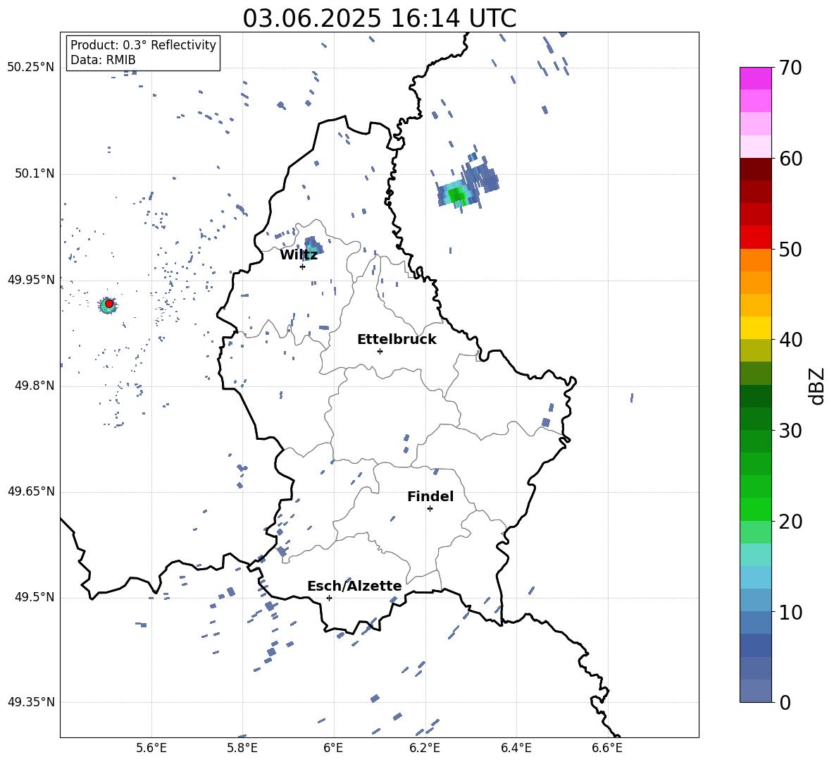Click the colorbar tick label 0
This screenshot has width=834, height=762.
785,703
